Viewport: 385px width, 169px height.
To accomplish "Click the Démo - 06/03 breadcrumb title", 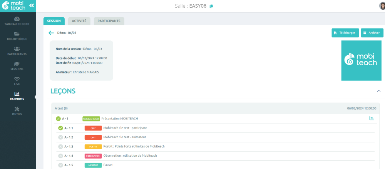I will 67,33.
